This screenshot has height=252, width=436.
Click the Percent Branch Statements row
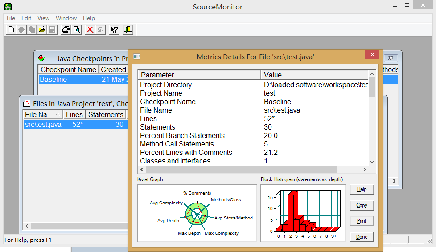[x=253, y=136]
